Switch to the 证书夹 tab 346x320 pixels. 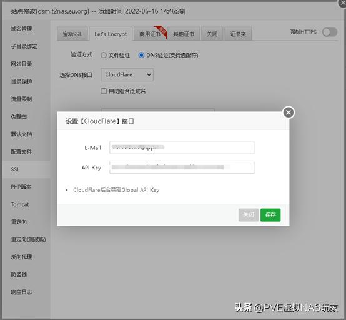(x=238, y=34)
